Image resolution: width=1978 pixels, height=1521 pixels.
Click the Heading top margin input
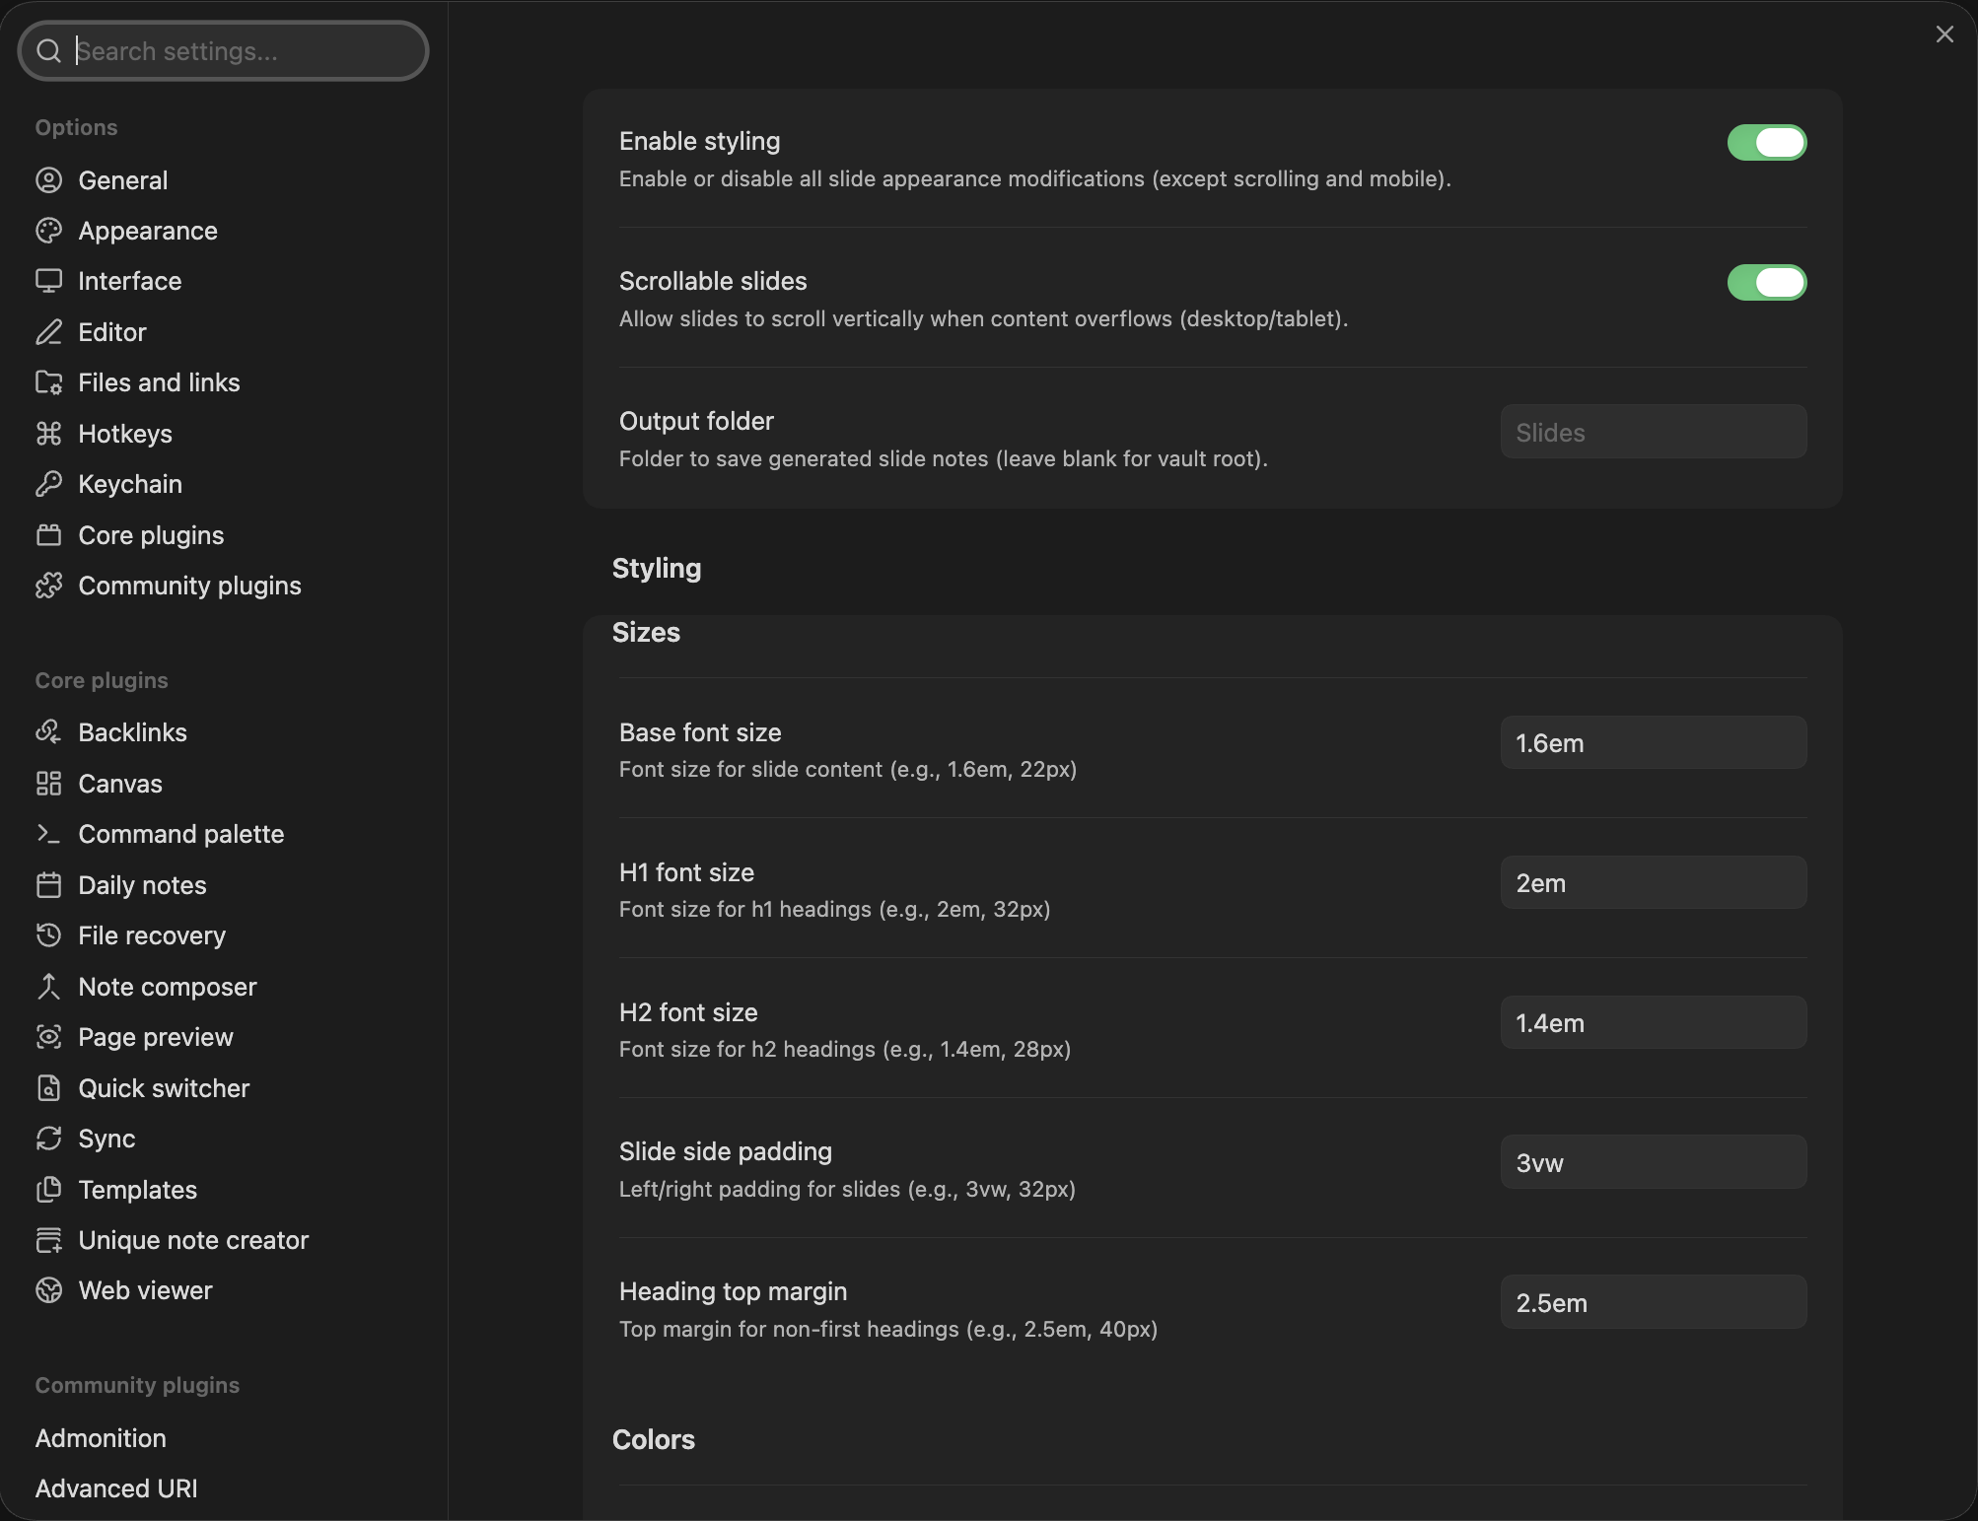pyautogui.click(x=1654, y=1302)
